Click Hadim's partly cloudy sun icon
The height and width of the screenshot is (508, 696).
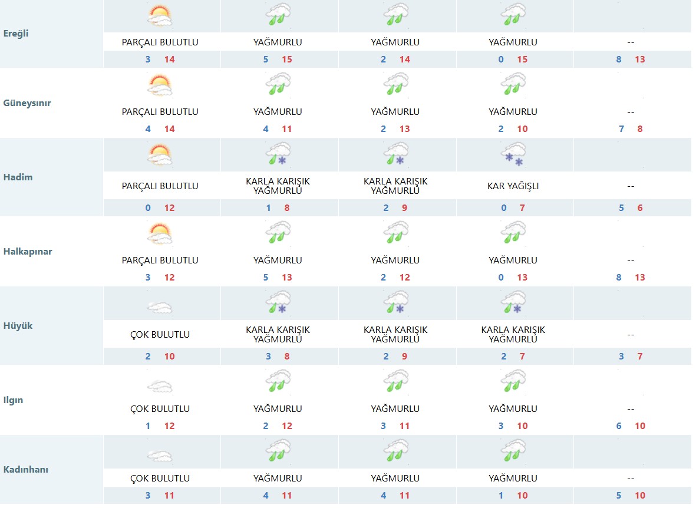160,154
